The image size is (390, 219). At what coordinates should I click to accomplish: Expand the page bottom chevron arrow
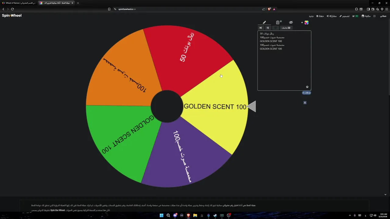[385, 195]
